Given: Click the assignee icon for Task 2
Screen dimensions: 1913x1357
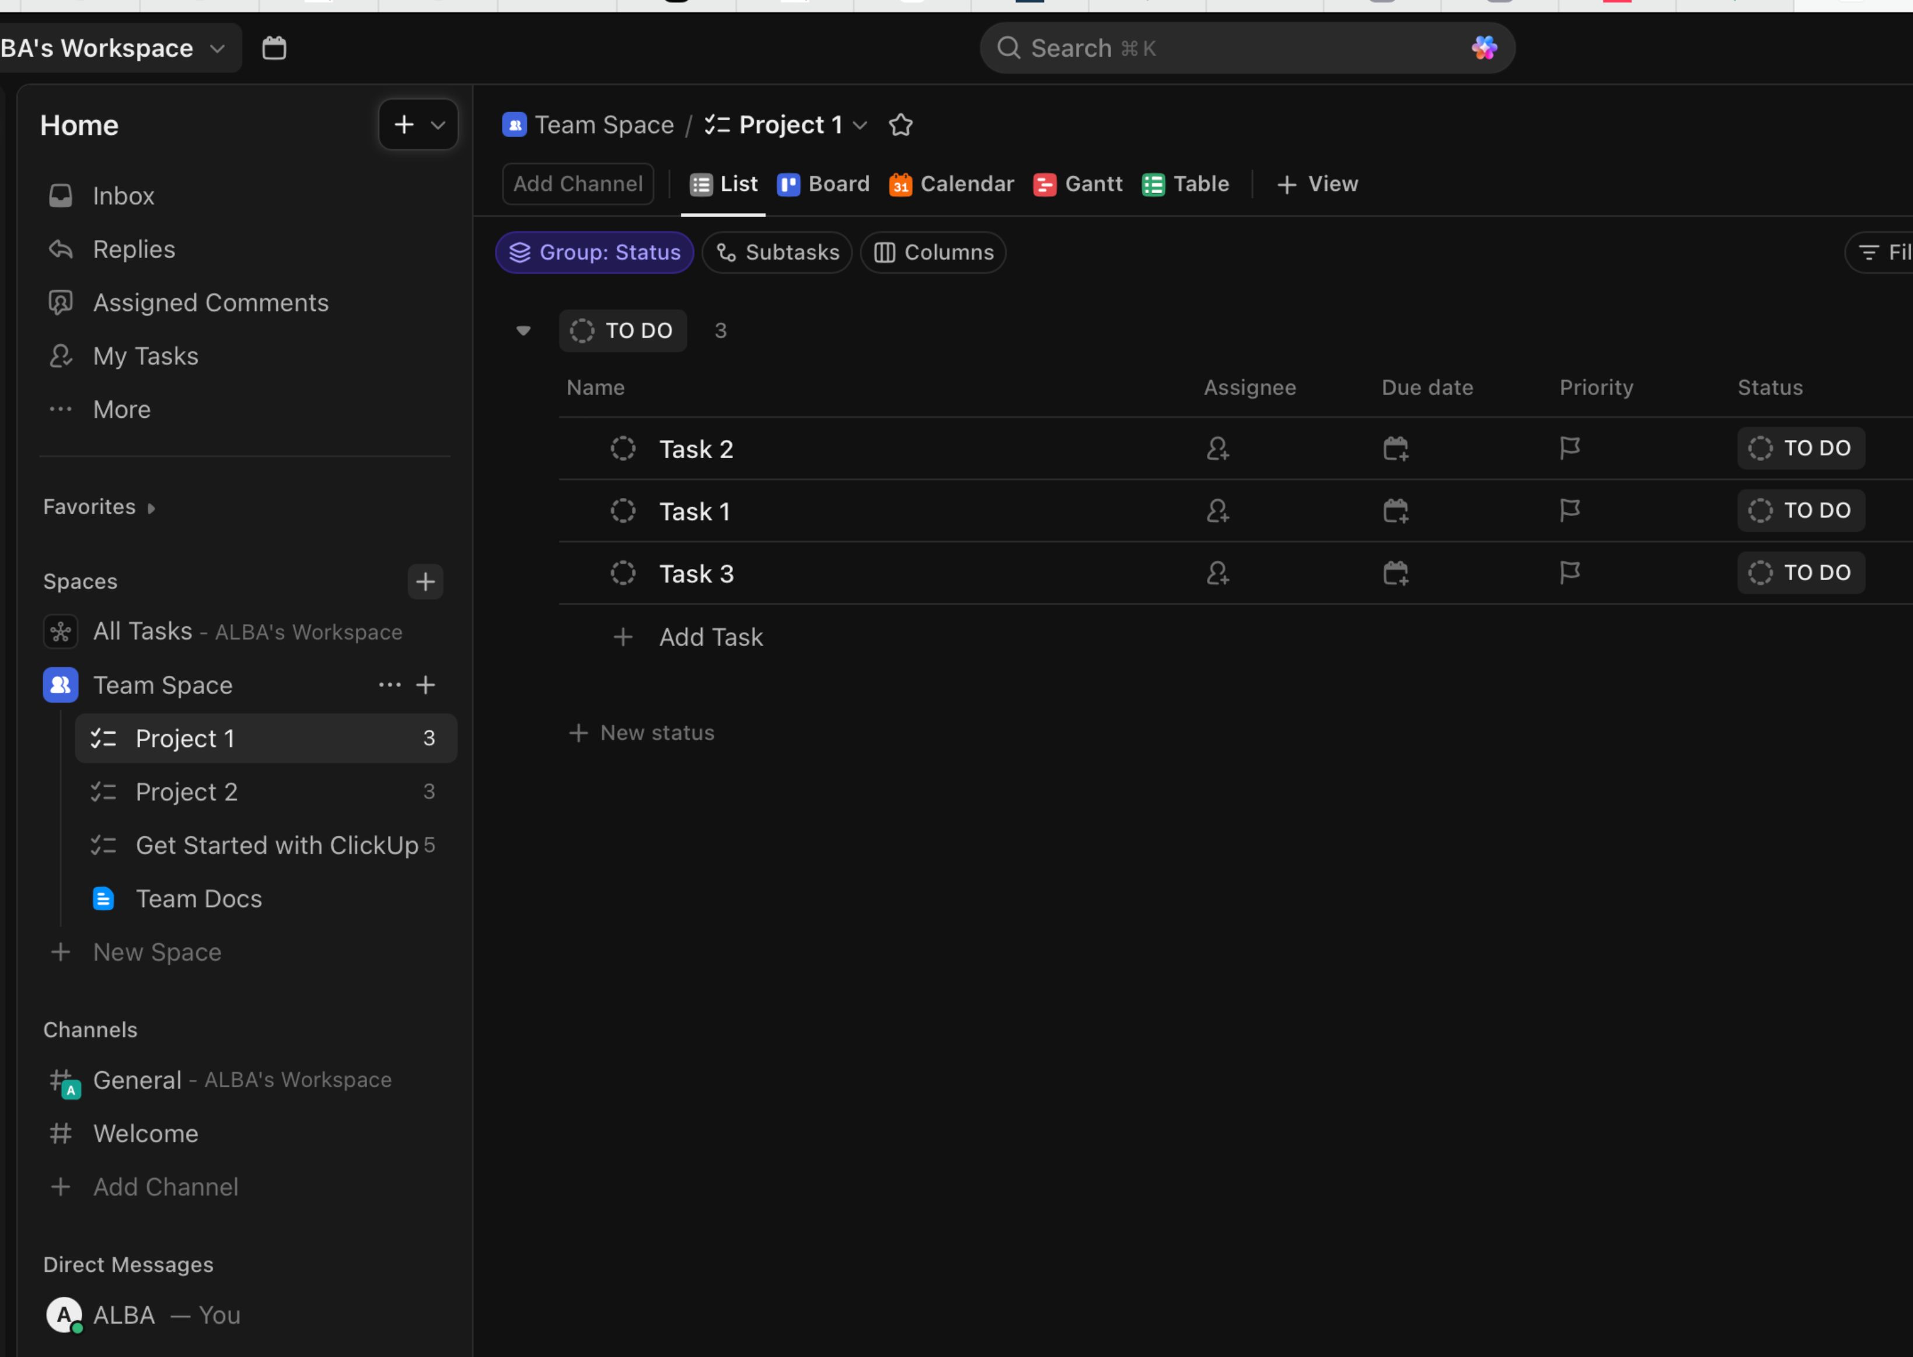Looking at the screenshot, I should pyautogui.click(x=1217, y=449).
